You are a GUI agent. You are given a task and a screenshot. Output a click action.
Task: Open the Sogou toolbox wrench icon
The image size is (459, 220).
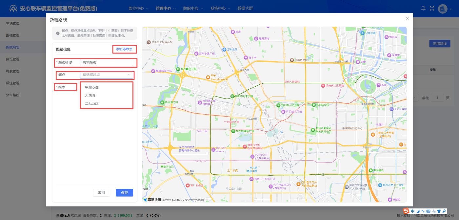[444, 211]
